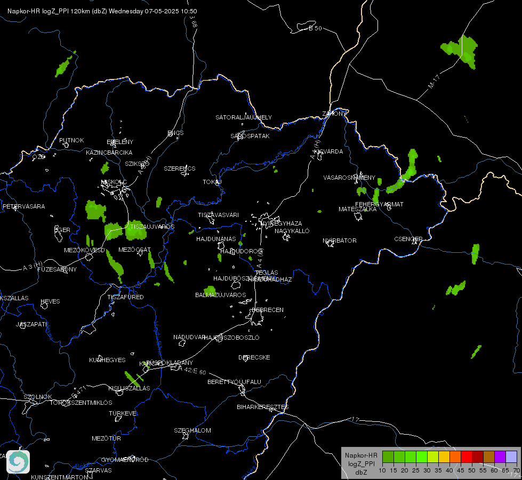Click the SZEGHALOM city label
This screenshot has width=522, height=480.
[x=192, y=430]
